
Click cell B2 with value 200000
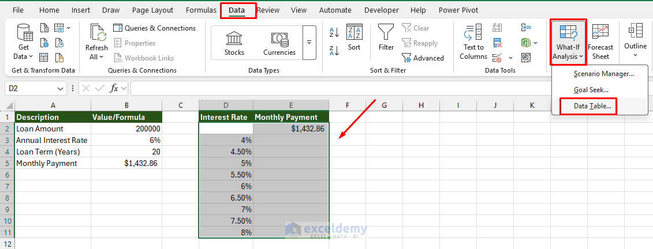pyautogui.click(x=126, y=129)
